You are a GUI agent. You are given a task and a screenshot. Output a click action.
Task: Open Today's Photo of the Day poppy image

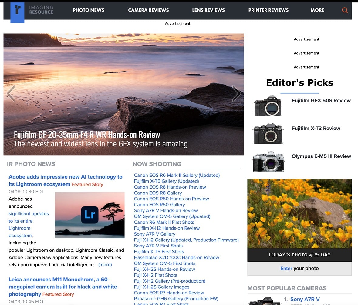tap(299, 213)
